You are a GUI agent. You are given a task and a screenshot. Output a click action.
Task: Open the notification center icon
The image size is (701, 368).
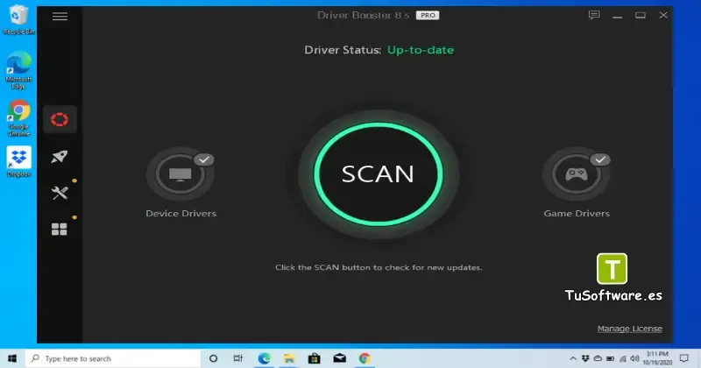tap(684, 358)
